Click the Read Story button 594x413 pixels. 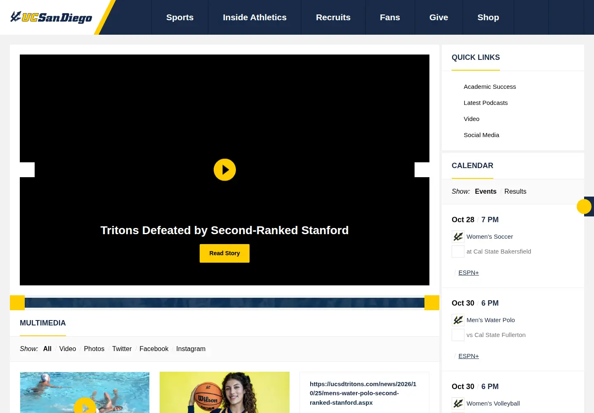[224, 253]
